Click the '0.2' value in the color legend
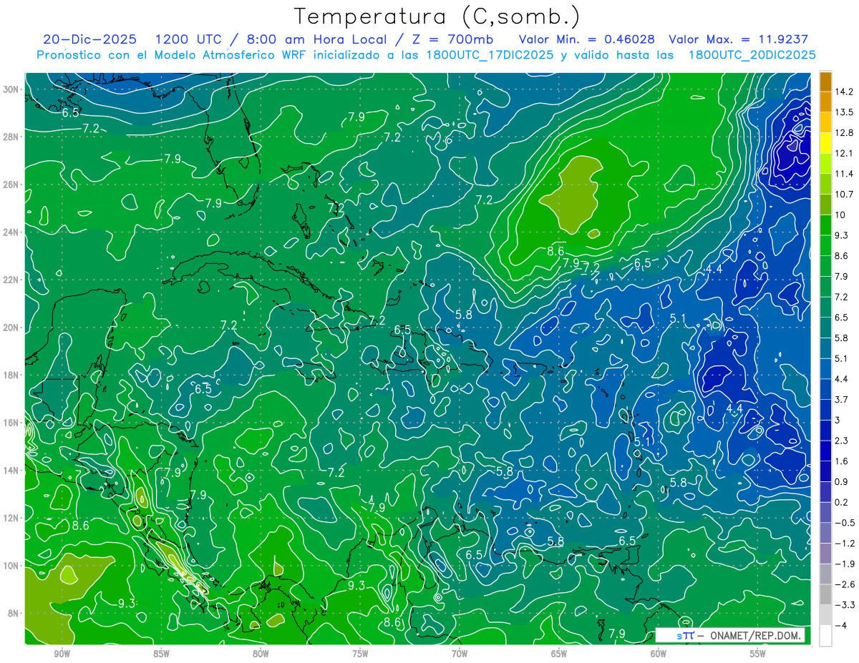The image size is (859, 663). tap(843, 502)
